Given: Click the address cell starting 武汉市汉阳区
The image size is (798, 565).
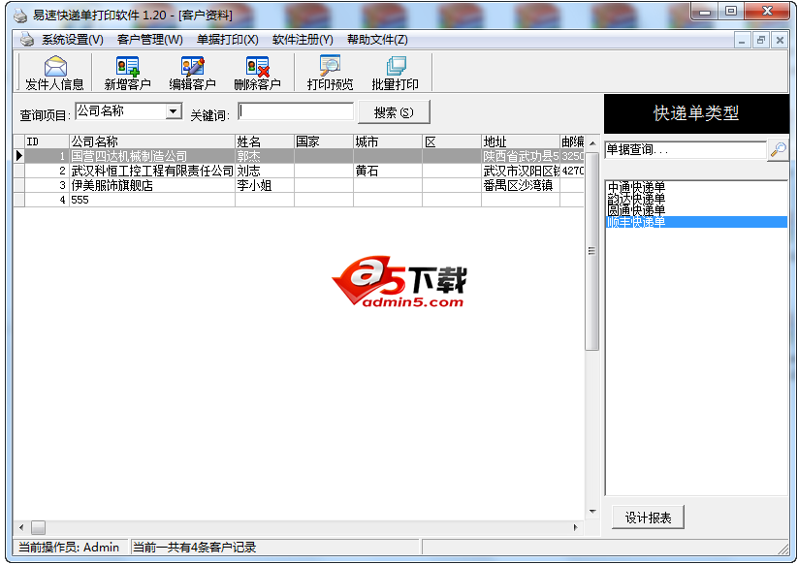Looking at the screenshot, I should click(x=520, y=171).
